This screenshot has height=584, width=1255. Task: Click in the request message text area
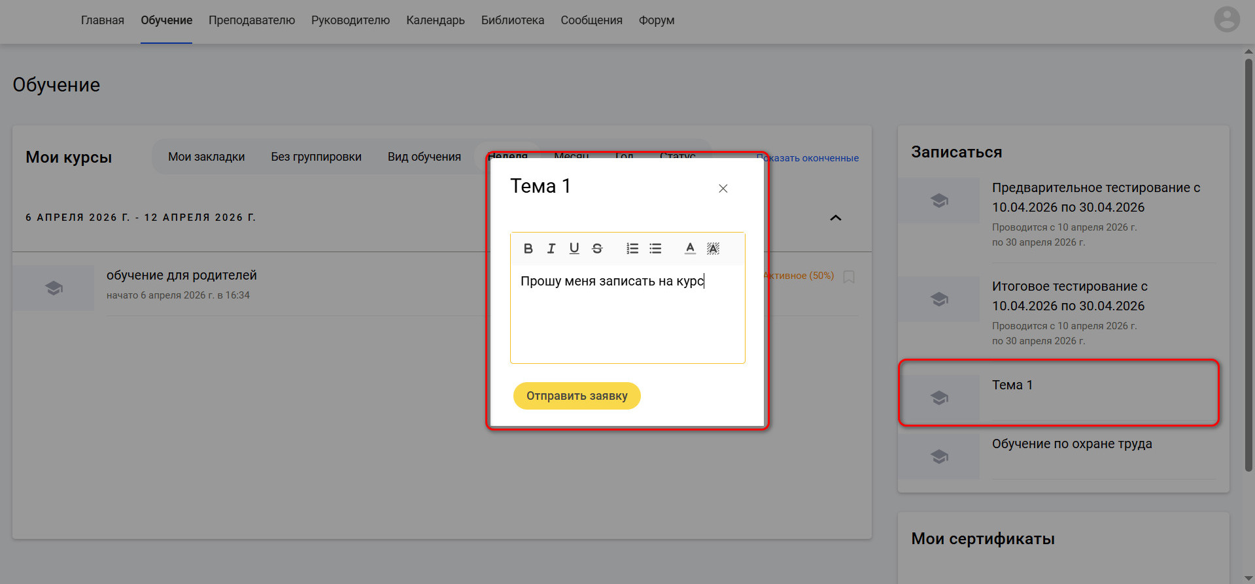pos(628,314)
